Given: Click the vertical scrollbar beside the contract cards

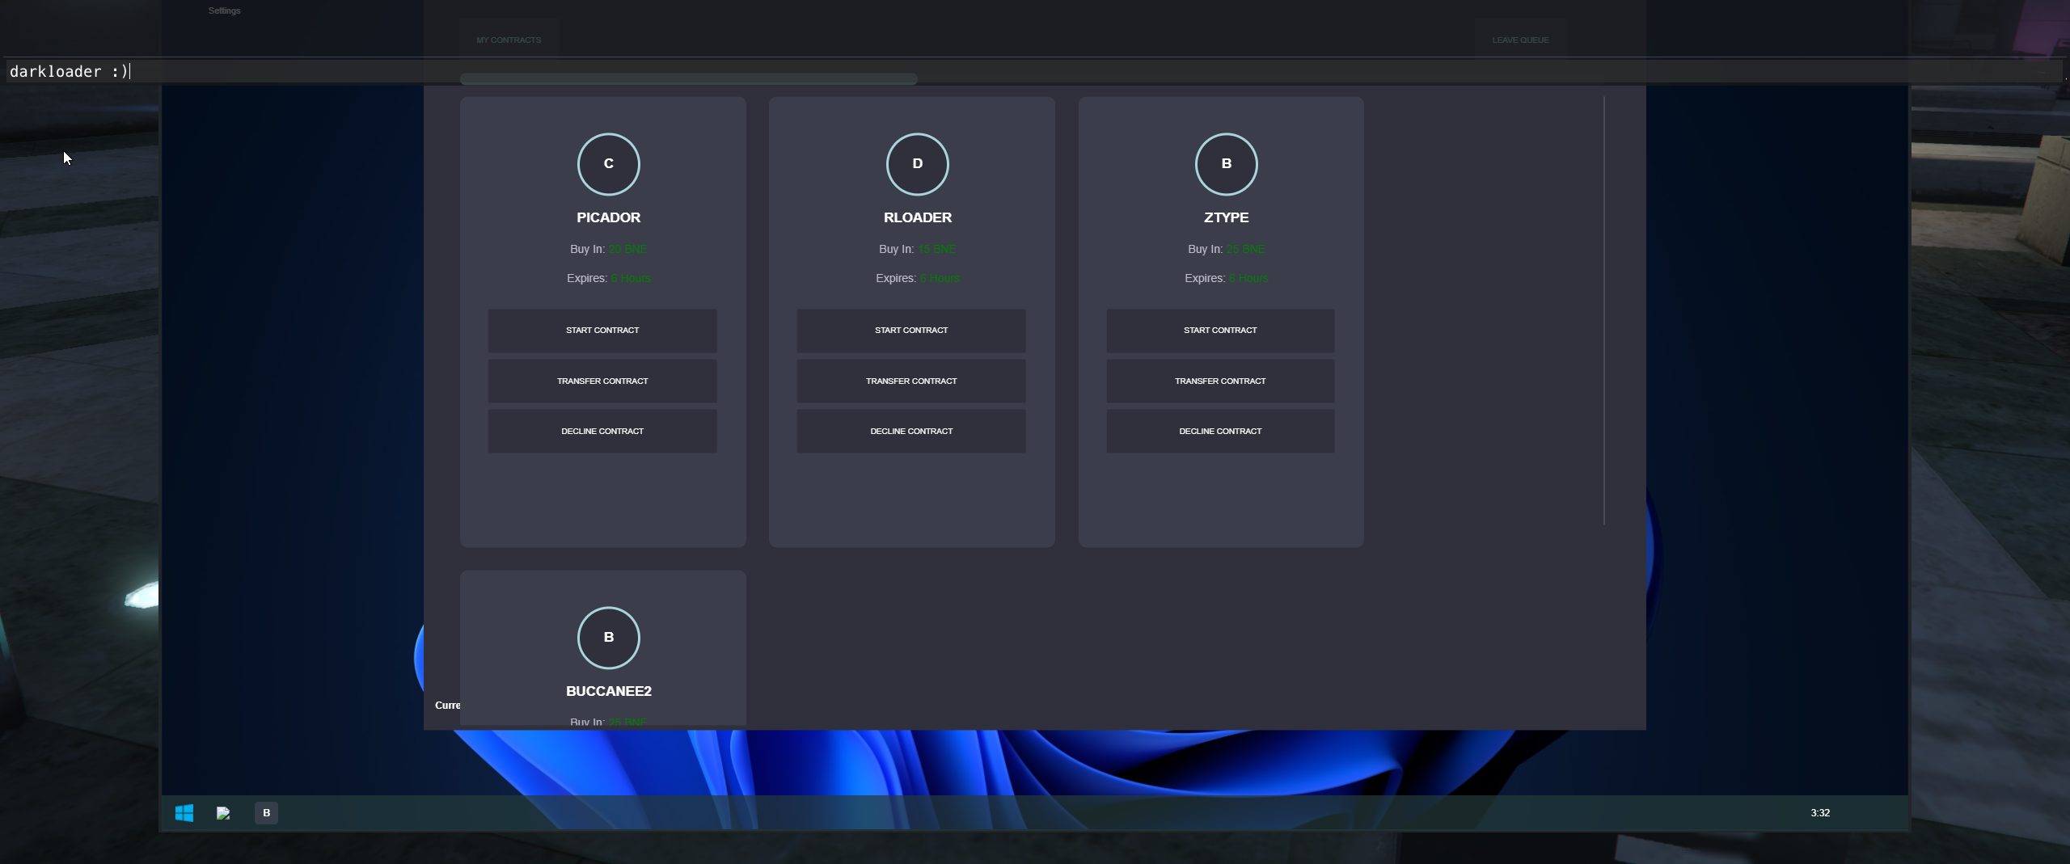Looking at the screenshot, I should [x=1603, y=311].
